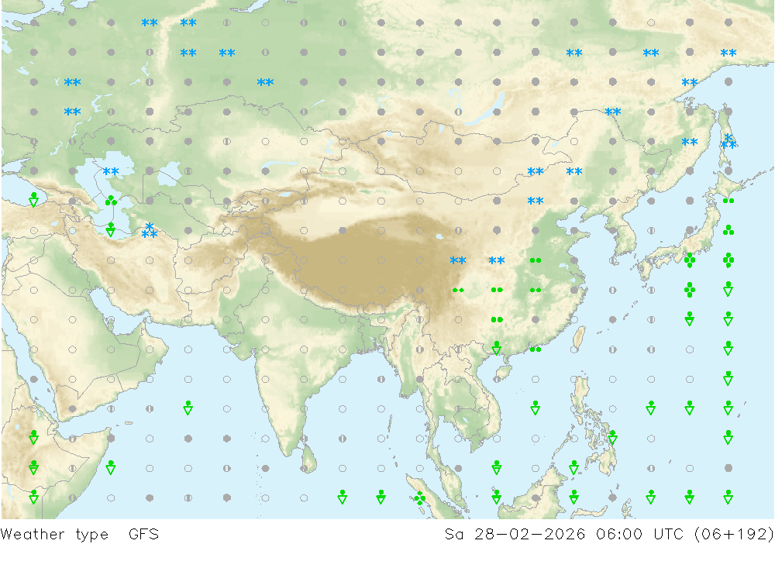
Task: Click the blue snow symbol over the northern Caspian Sea
Action: click(x=111, y=171)
